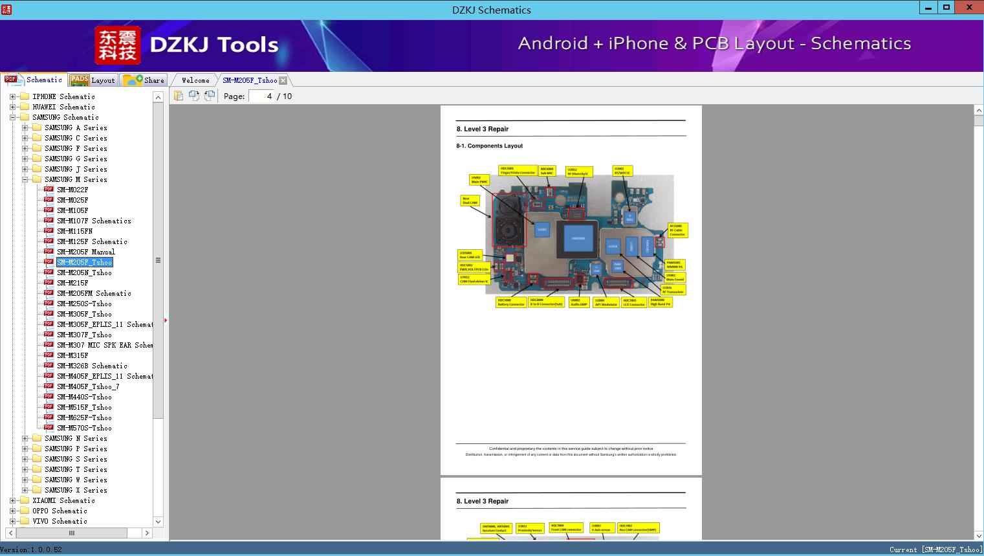Open SM-M125F Schematic file

coord(92,241)
